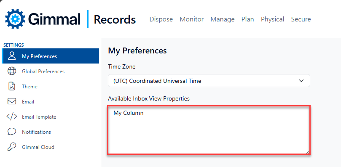Click the Gimmal brand name text

point(54,19)
